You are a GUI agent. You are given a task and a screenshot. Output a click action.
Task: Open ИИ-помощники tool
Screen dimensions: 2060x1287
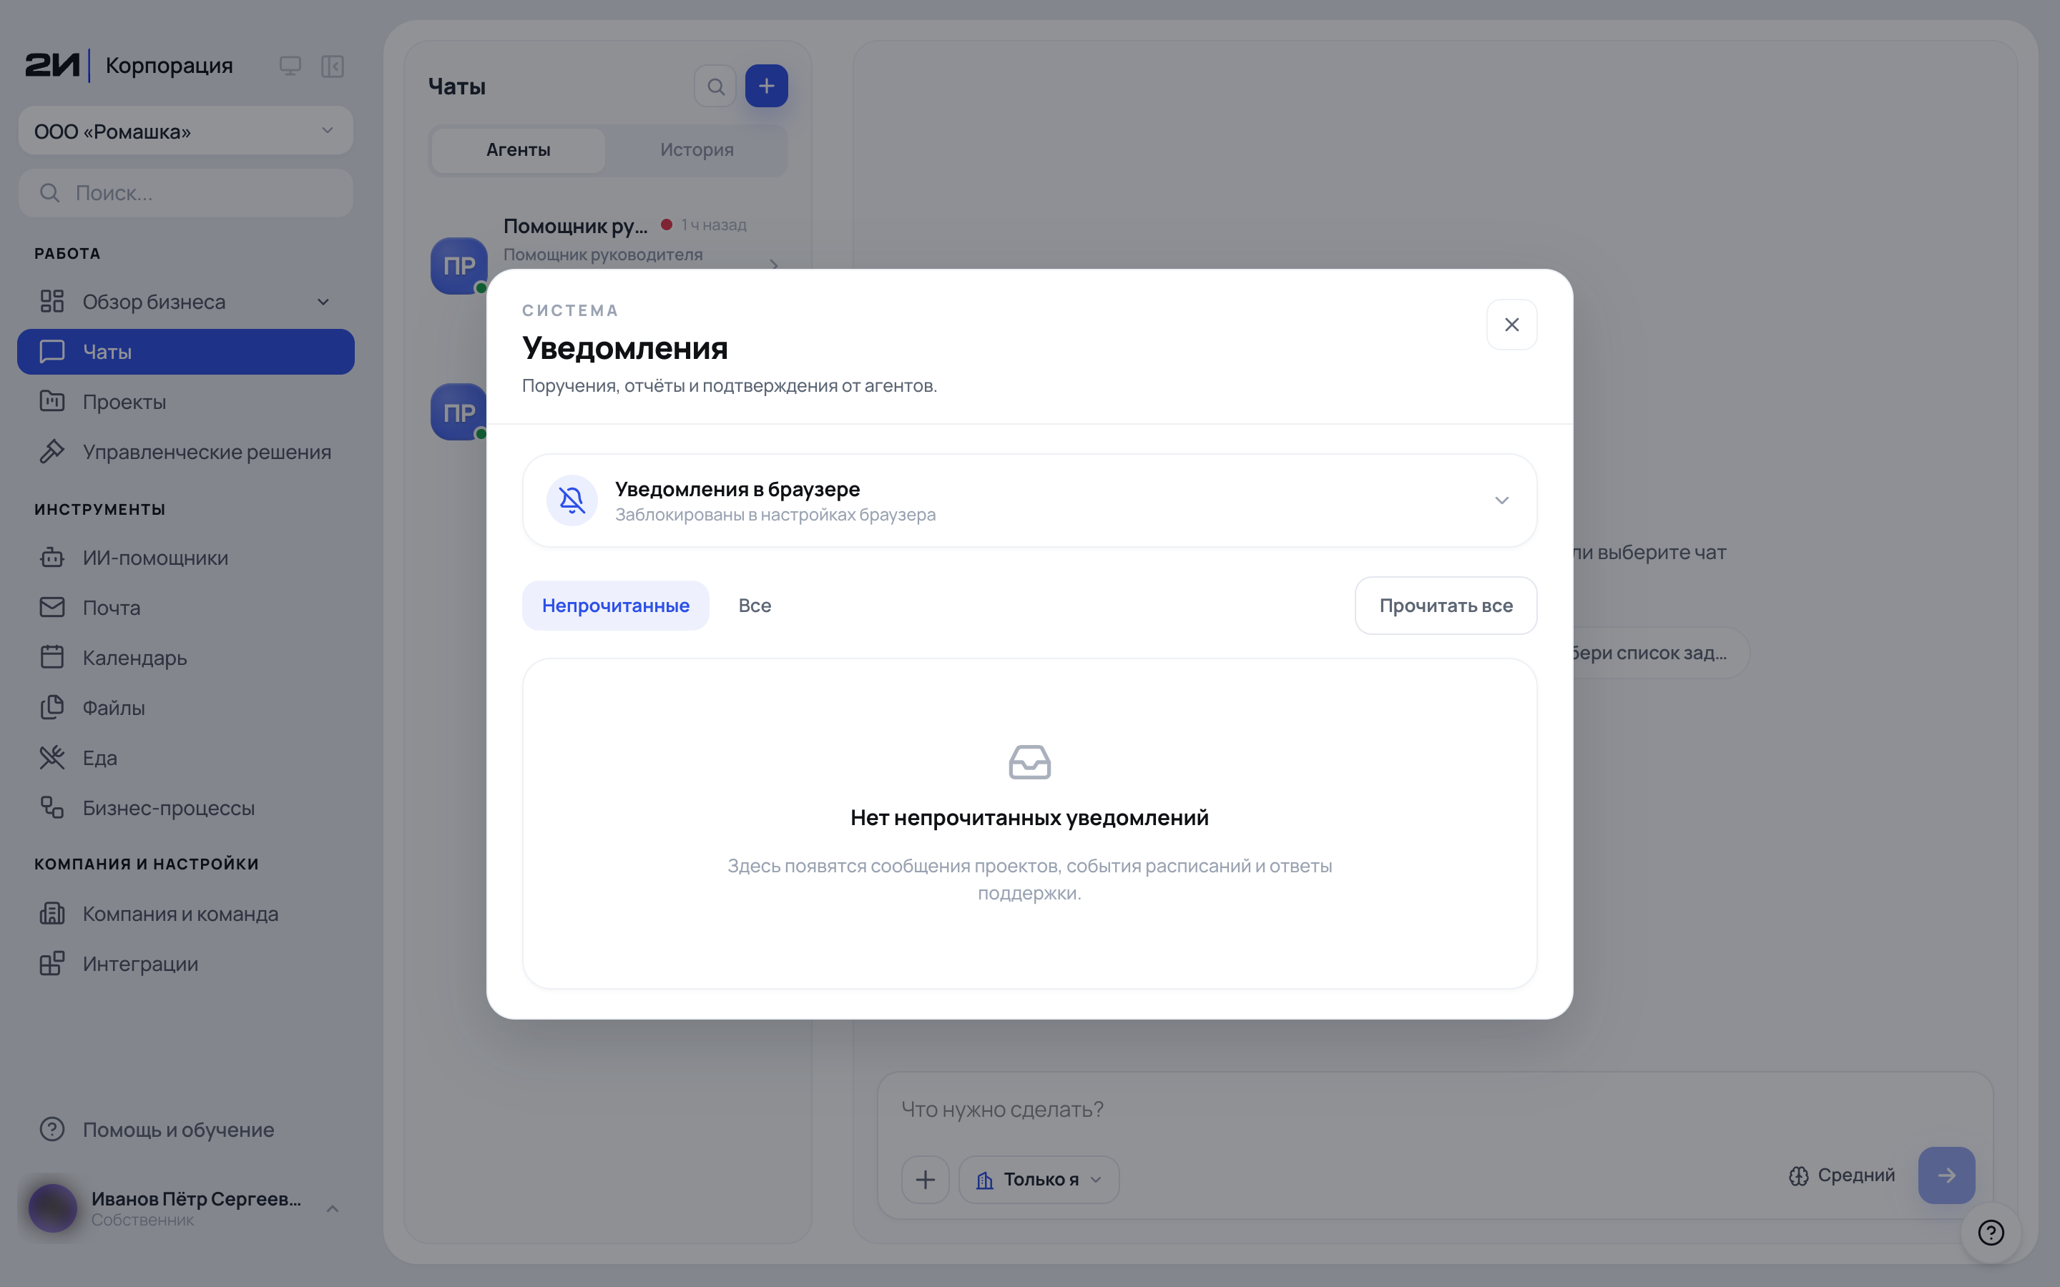(185, 558)
